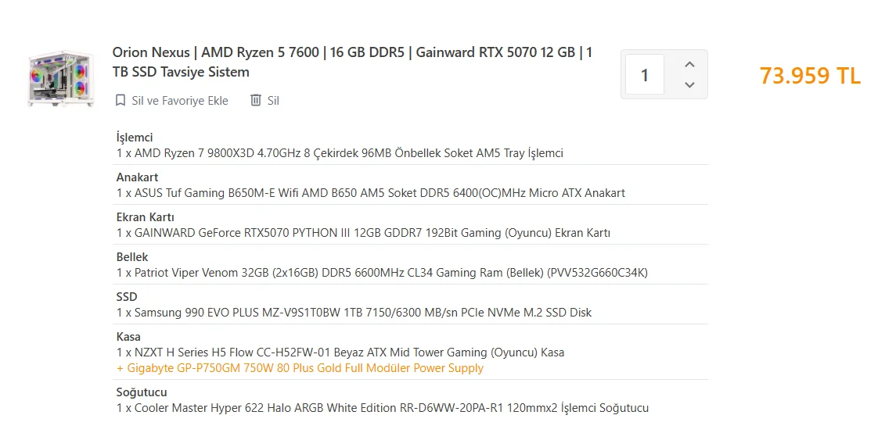Click the orange Gigabyte 750W Power Supply text
The height and width of the screenshot is (433, 885).
300,368
